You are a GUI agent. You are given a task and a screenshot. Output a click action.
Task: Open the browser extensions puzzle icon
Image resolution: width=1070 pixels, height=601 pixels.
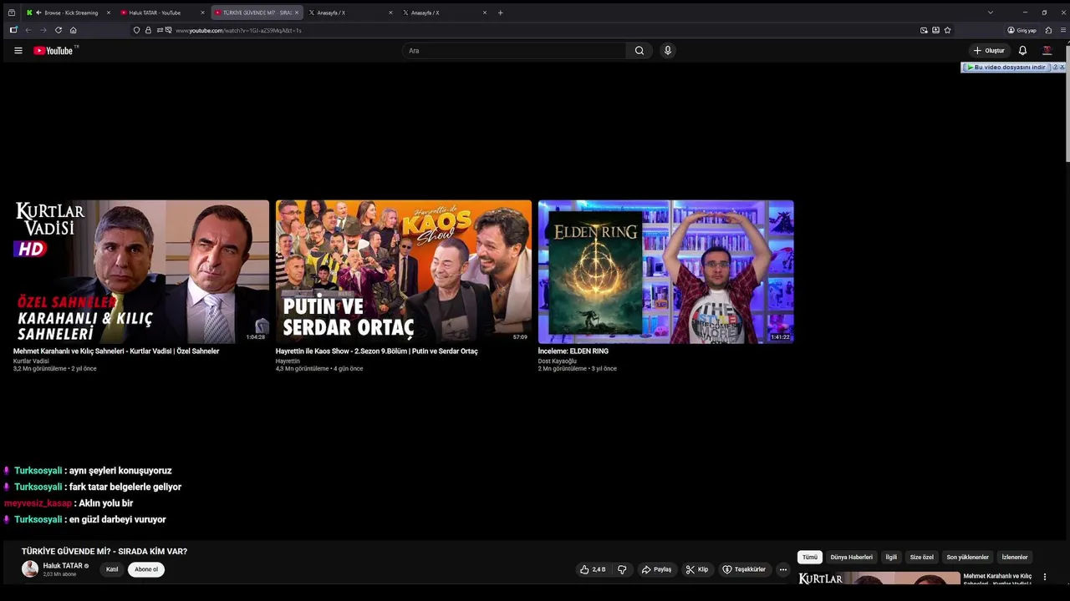coord(1048,30)
